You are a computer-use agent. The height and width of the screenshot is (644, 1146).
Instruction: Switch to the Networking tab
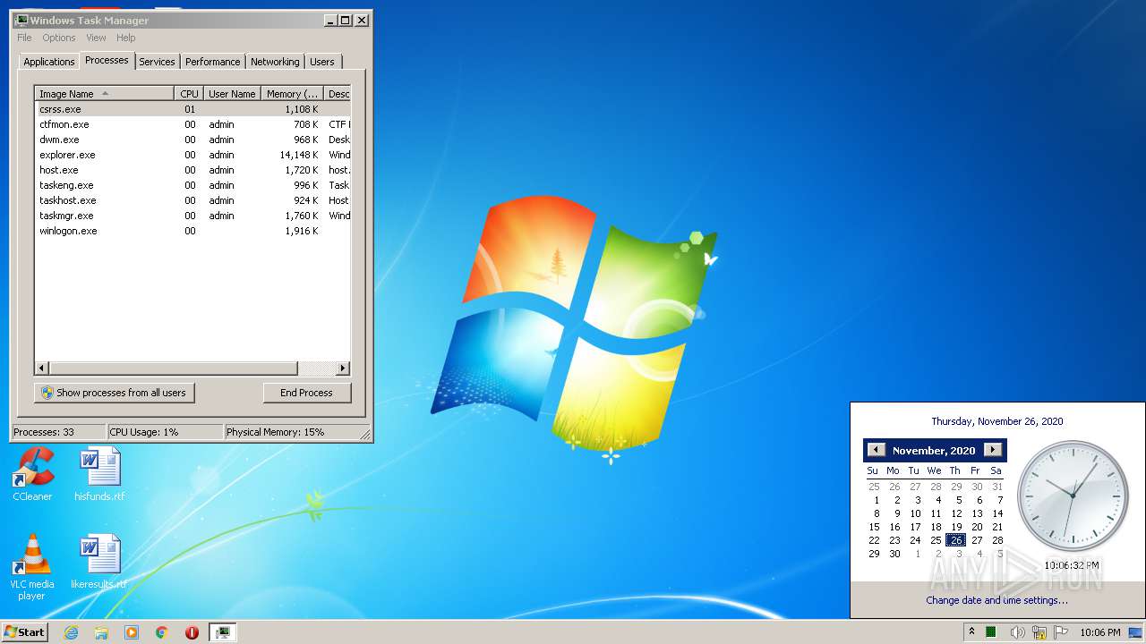click(x=275, y=62)
